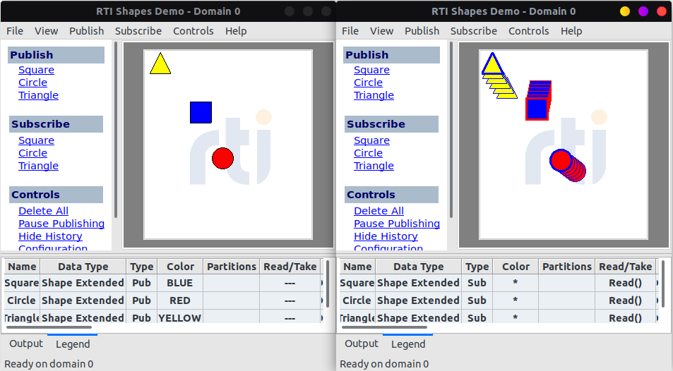
Task: Select yellow triangle shape in left canvas
Action: pyautogui.click(x=160, y=66)
